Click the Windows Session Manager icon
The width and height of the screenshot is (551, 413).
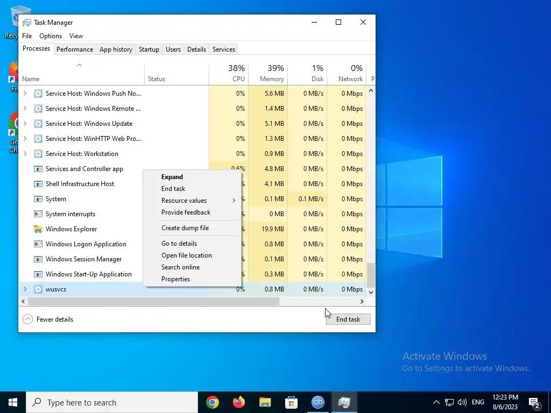click(38, 259)
